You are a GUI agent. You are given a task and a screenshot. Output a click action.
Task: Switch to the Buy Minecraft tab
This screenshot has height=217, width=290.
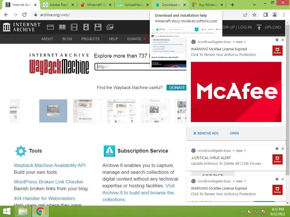[x=208, y=5]
